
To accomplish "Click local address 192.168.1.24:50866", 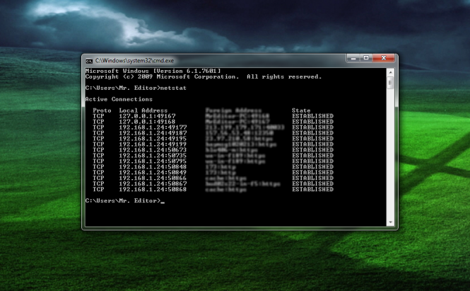I will (153, 178).
